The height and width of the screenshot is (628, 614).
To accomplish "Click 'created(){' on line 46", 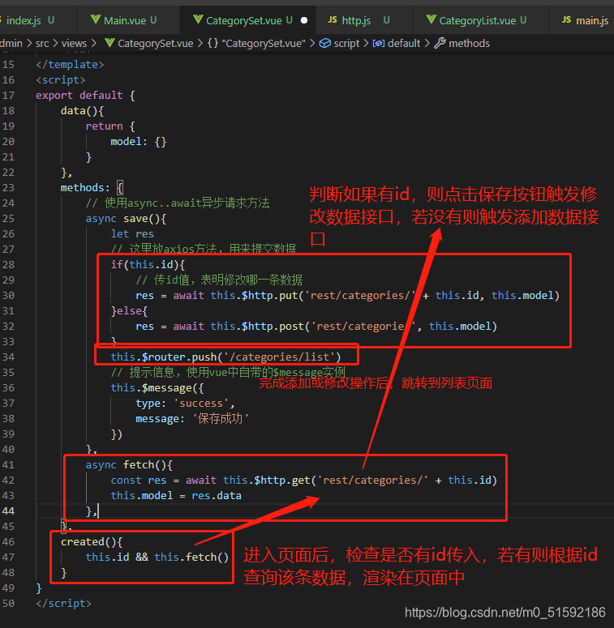I will tap(92, 542).
